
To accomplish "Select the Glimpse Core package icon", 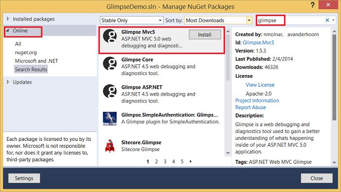I will 110,63.
